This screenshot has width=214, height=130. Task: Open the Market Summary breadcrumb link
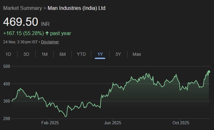coord(22,8)
